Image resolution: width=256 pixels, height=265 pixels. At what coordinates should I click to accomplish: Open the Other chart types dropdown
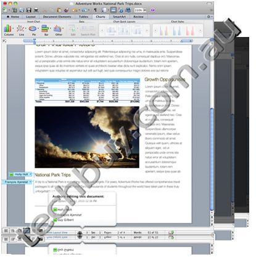point(59,30)
